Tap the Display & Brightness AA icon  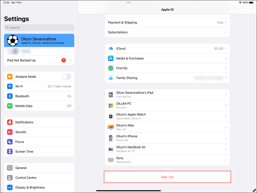[x=10, y=187]
